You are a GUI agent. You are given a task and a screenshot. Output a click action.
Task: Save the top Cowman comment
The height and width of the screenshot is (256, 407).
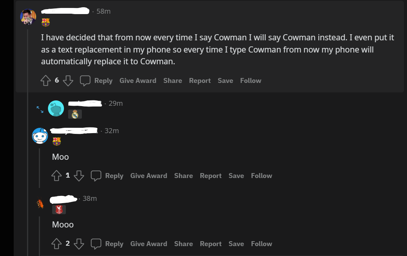pyautogui.click(x=225, y=80)
